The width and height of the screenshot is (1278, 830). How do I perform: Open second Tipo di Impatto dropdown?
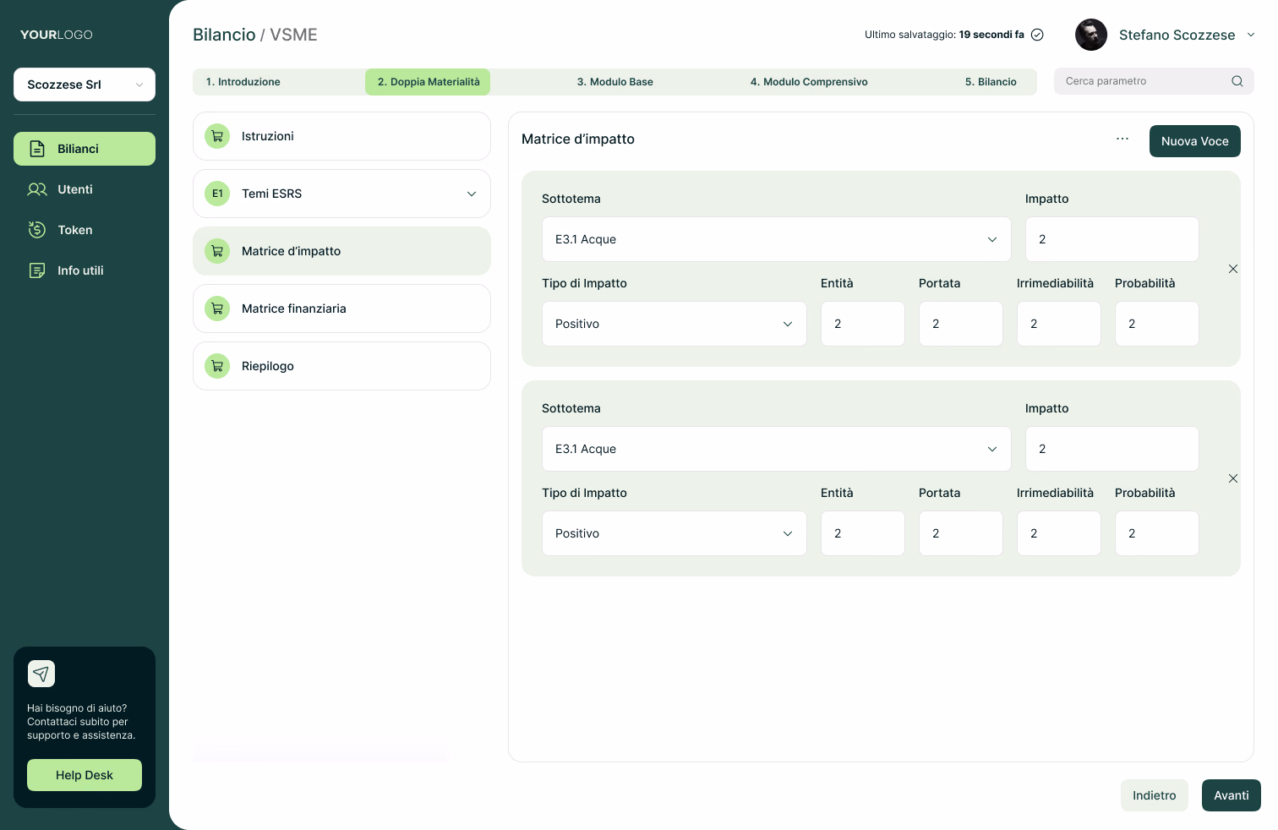click(674, 533)
